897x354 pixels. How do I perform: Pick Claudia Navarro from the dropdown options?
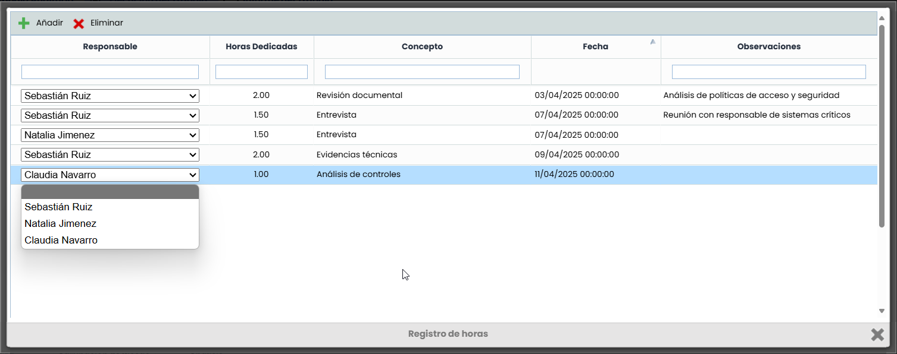pyautogui.click(x=61, y=241)
